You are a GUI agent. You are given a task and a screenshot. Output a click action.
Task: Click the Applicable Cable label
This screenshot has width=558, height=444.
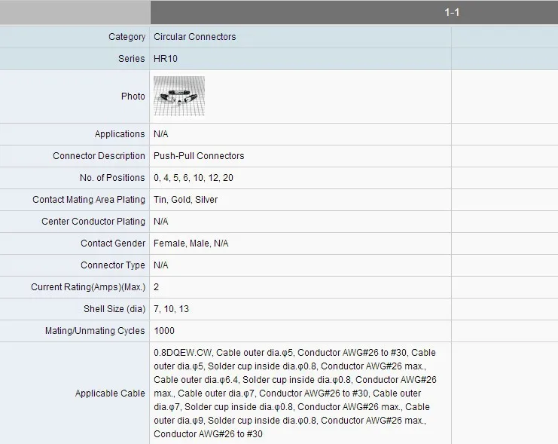click(x=110, y=393)
